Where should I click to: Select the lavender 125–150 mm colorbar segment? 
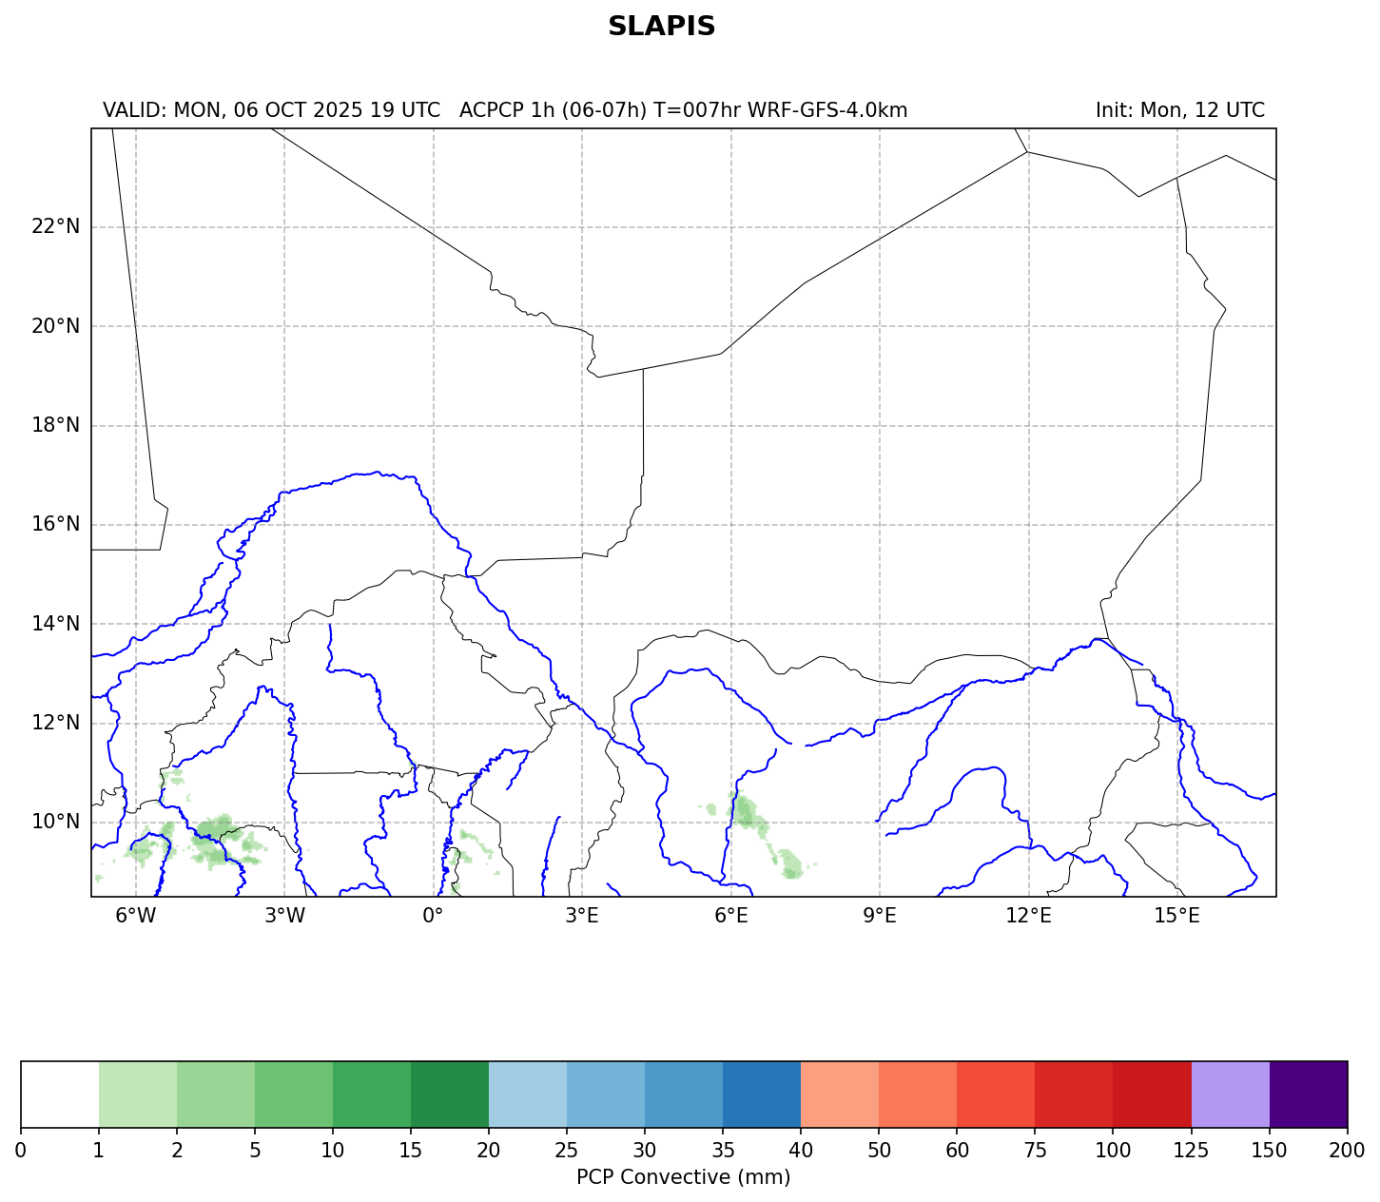[1230, 1094]
